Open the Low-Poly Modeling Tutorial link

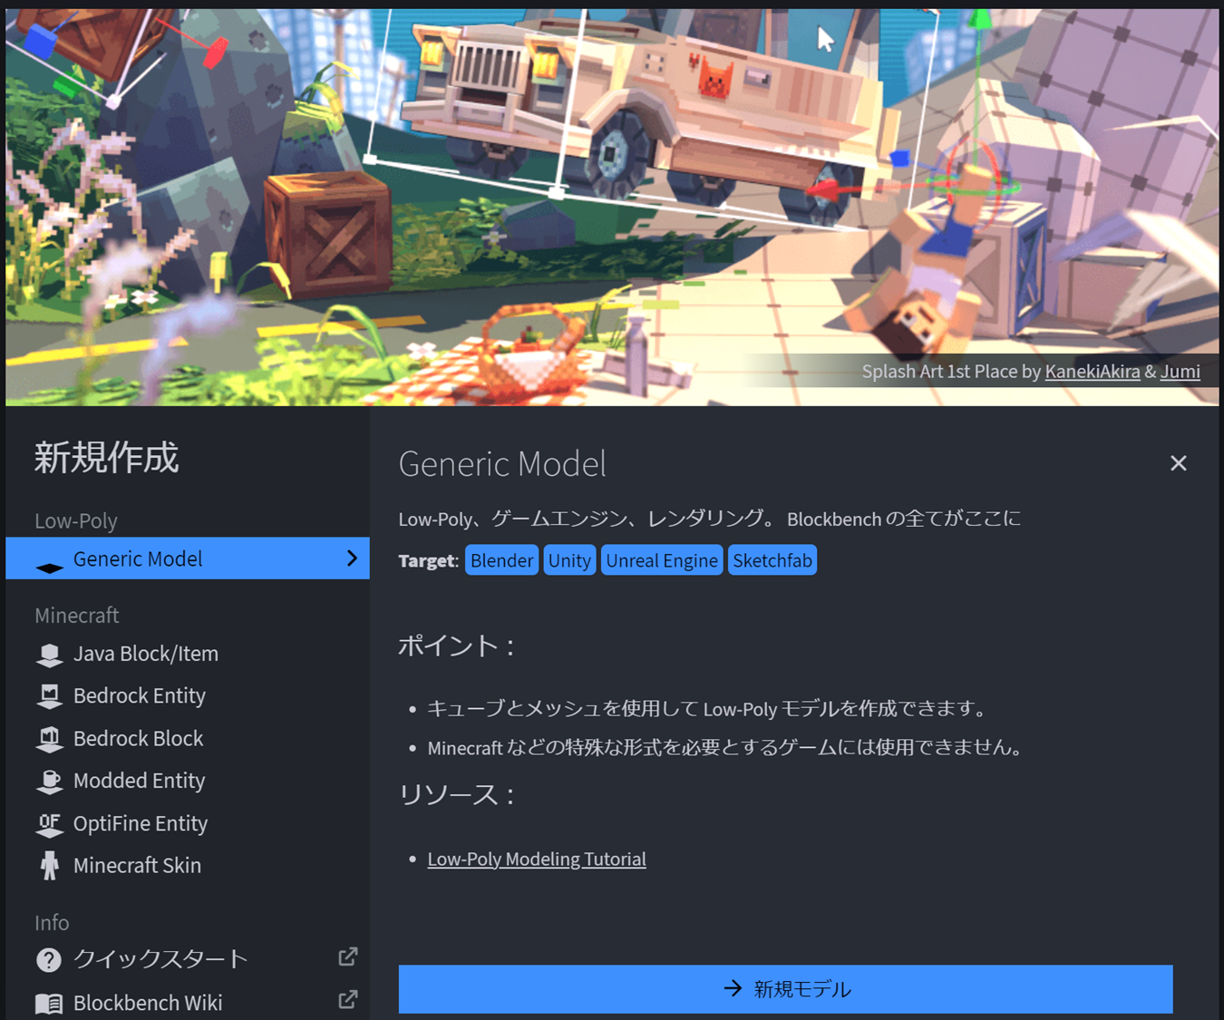[x=537, y=859]
